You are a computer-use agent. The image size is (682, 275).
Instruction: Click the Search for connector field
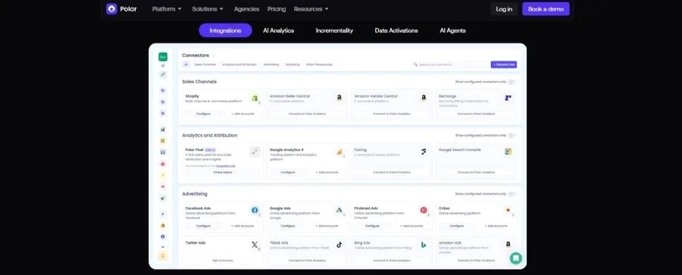tap(450, 64)
